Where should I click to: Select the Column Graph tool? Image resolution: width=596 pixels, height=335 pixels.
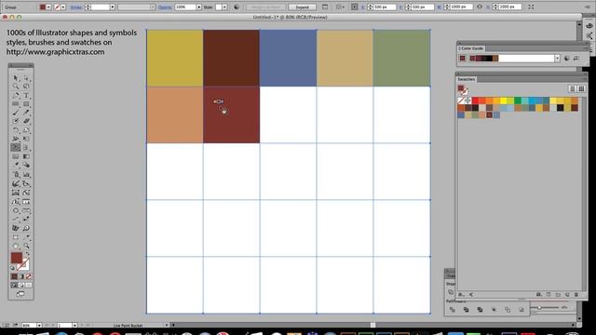tap(26, 175)
